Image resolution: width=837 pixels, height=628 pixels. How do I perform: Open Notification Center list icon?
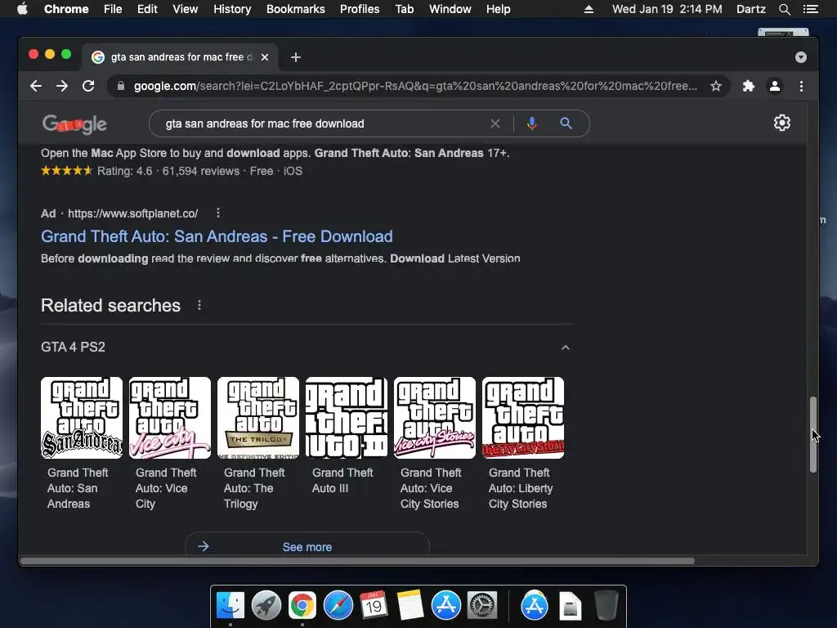click(811, 9)
